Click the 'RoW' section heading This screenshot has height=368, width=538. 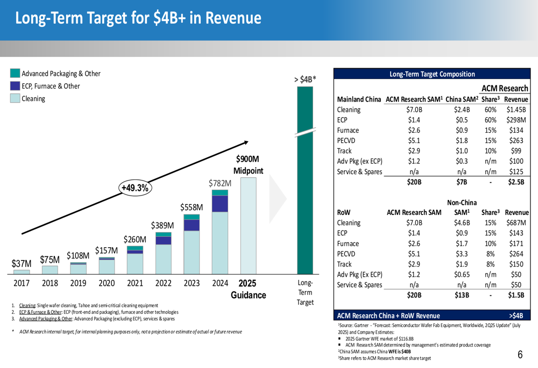(343, 212)
